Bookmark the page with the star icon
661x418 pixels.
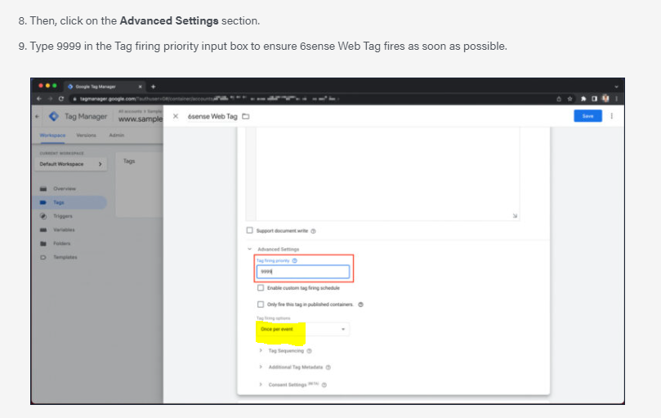tap(570, 99)
